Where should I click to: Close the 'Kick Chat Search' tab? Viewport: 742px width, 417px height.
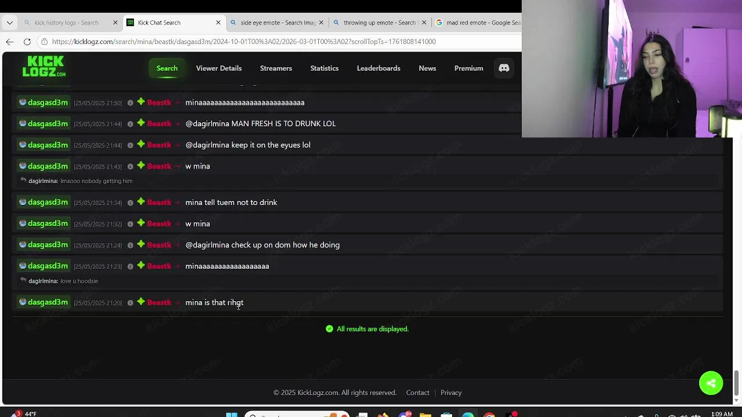click(x=218, y=23)
